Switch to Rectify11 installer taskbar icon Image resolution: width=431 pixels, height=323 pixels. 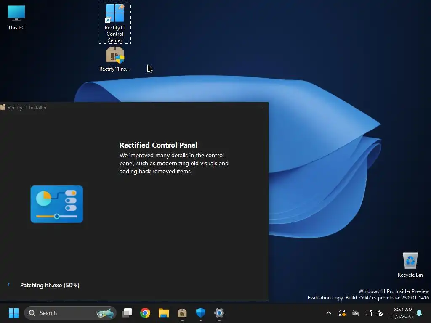pos(182,313)
